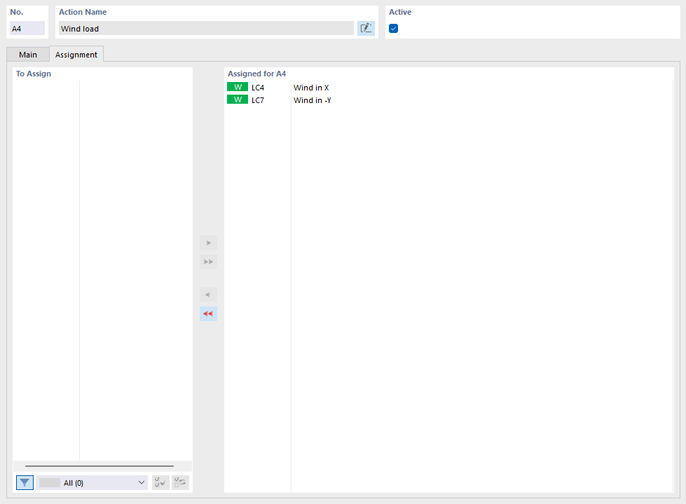Click the green W icon beside LC7
The height and width of the screenshot is (504, 686).
click(x=238, y=100)
